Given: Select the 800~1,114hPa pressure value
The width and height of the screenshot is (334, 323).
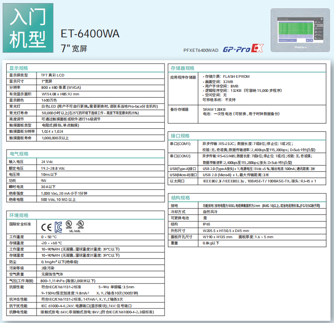Looking at the screenshot, I should tap(68, 281).
